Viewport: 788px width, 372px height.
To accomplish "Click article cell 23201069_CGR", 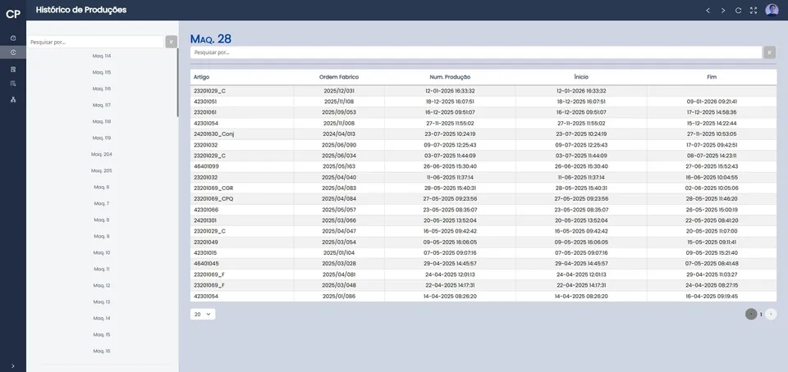I will (x=242, y=188).
